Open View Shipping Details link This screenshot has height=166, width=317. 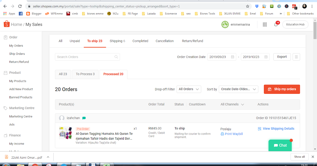point(276,129)
